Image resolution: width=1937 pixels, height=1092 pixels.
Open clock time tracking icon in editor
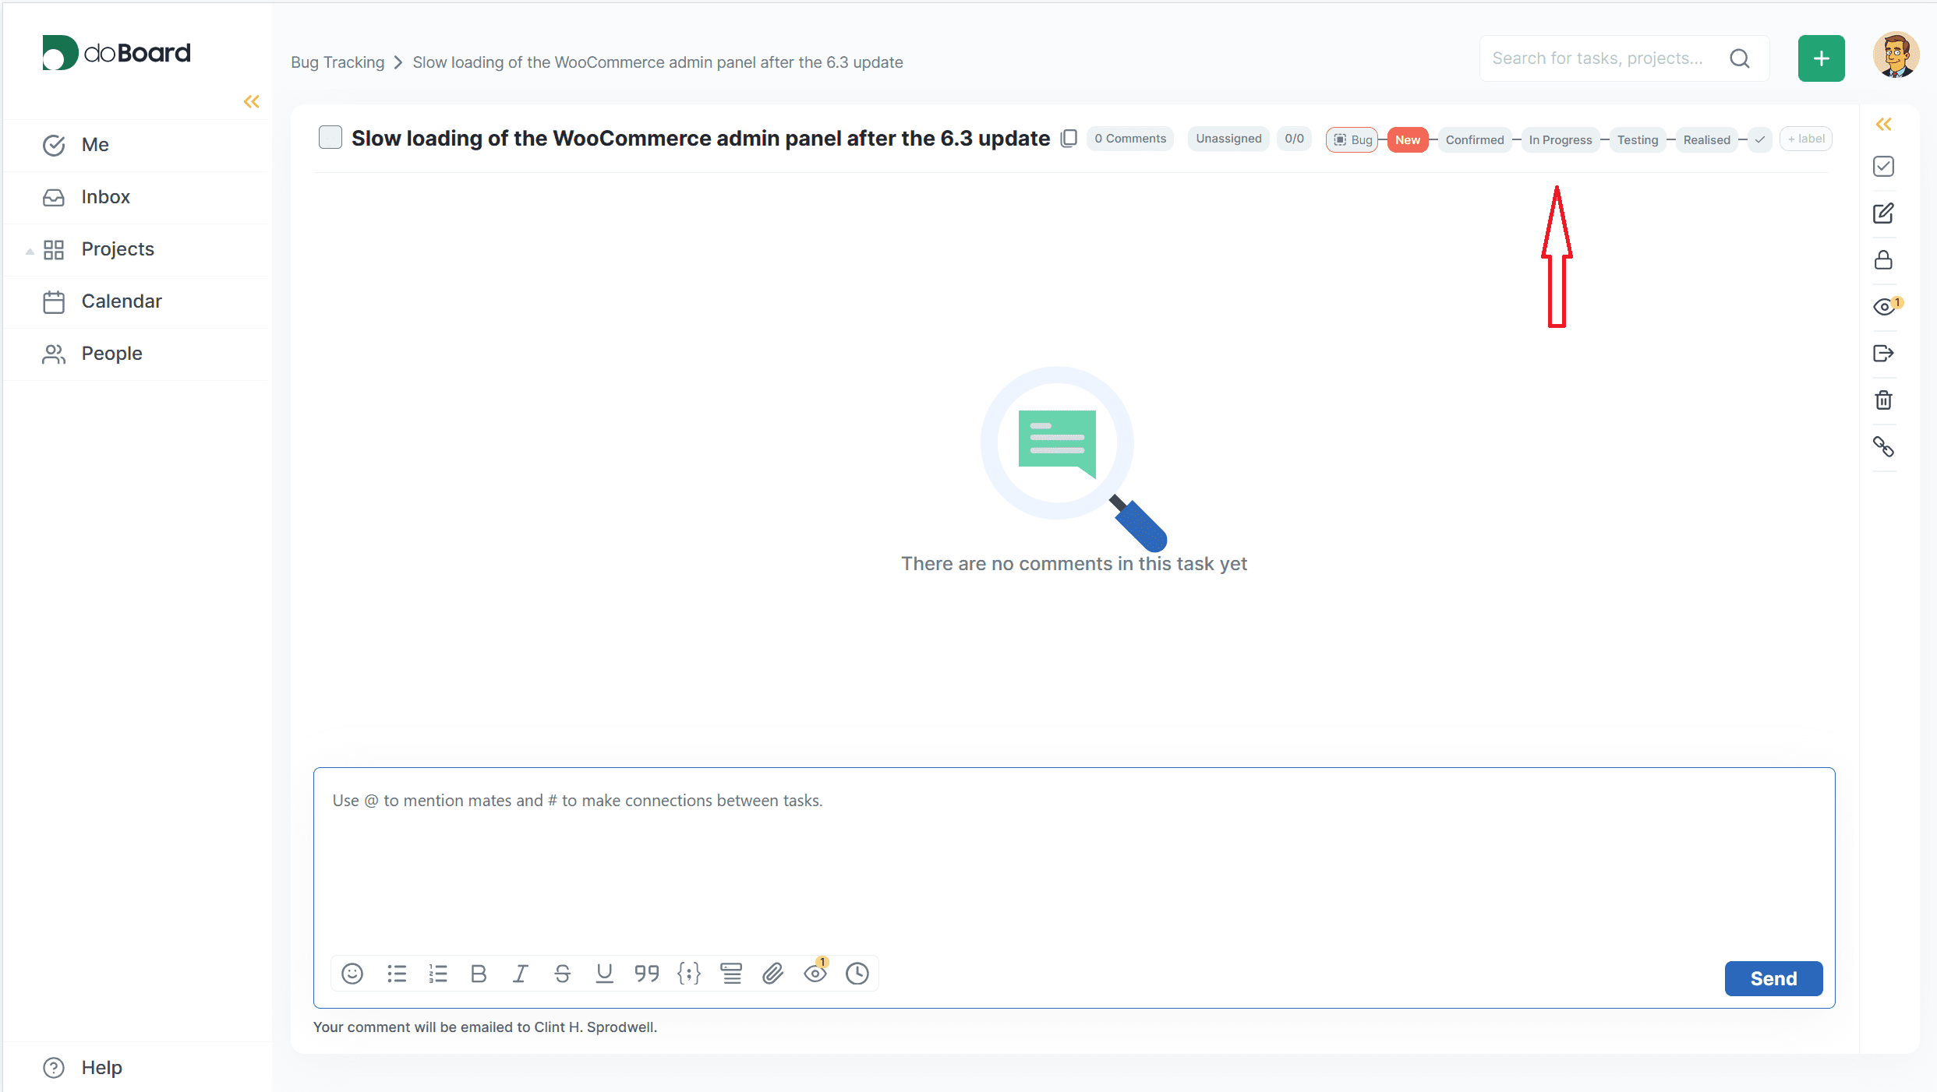[857, 974]
